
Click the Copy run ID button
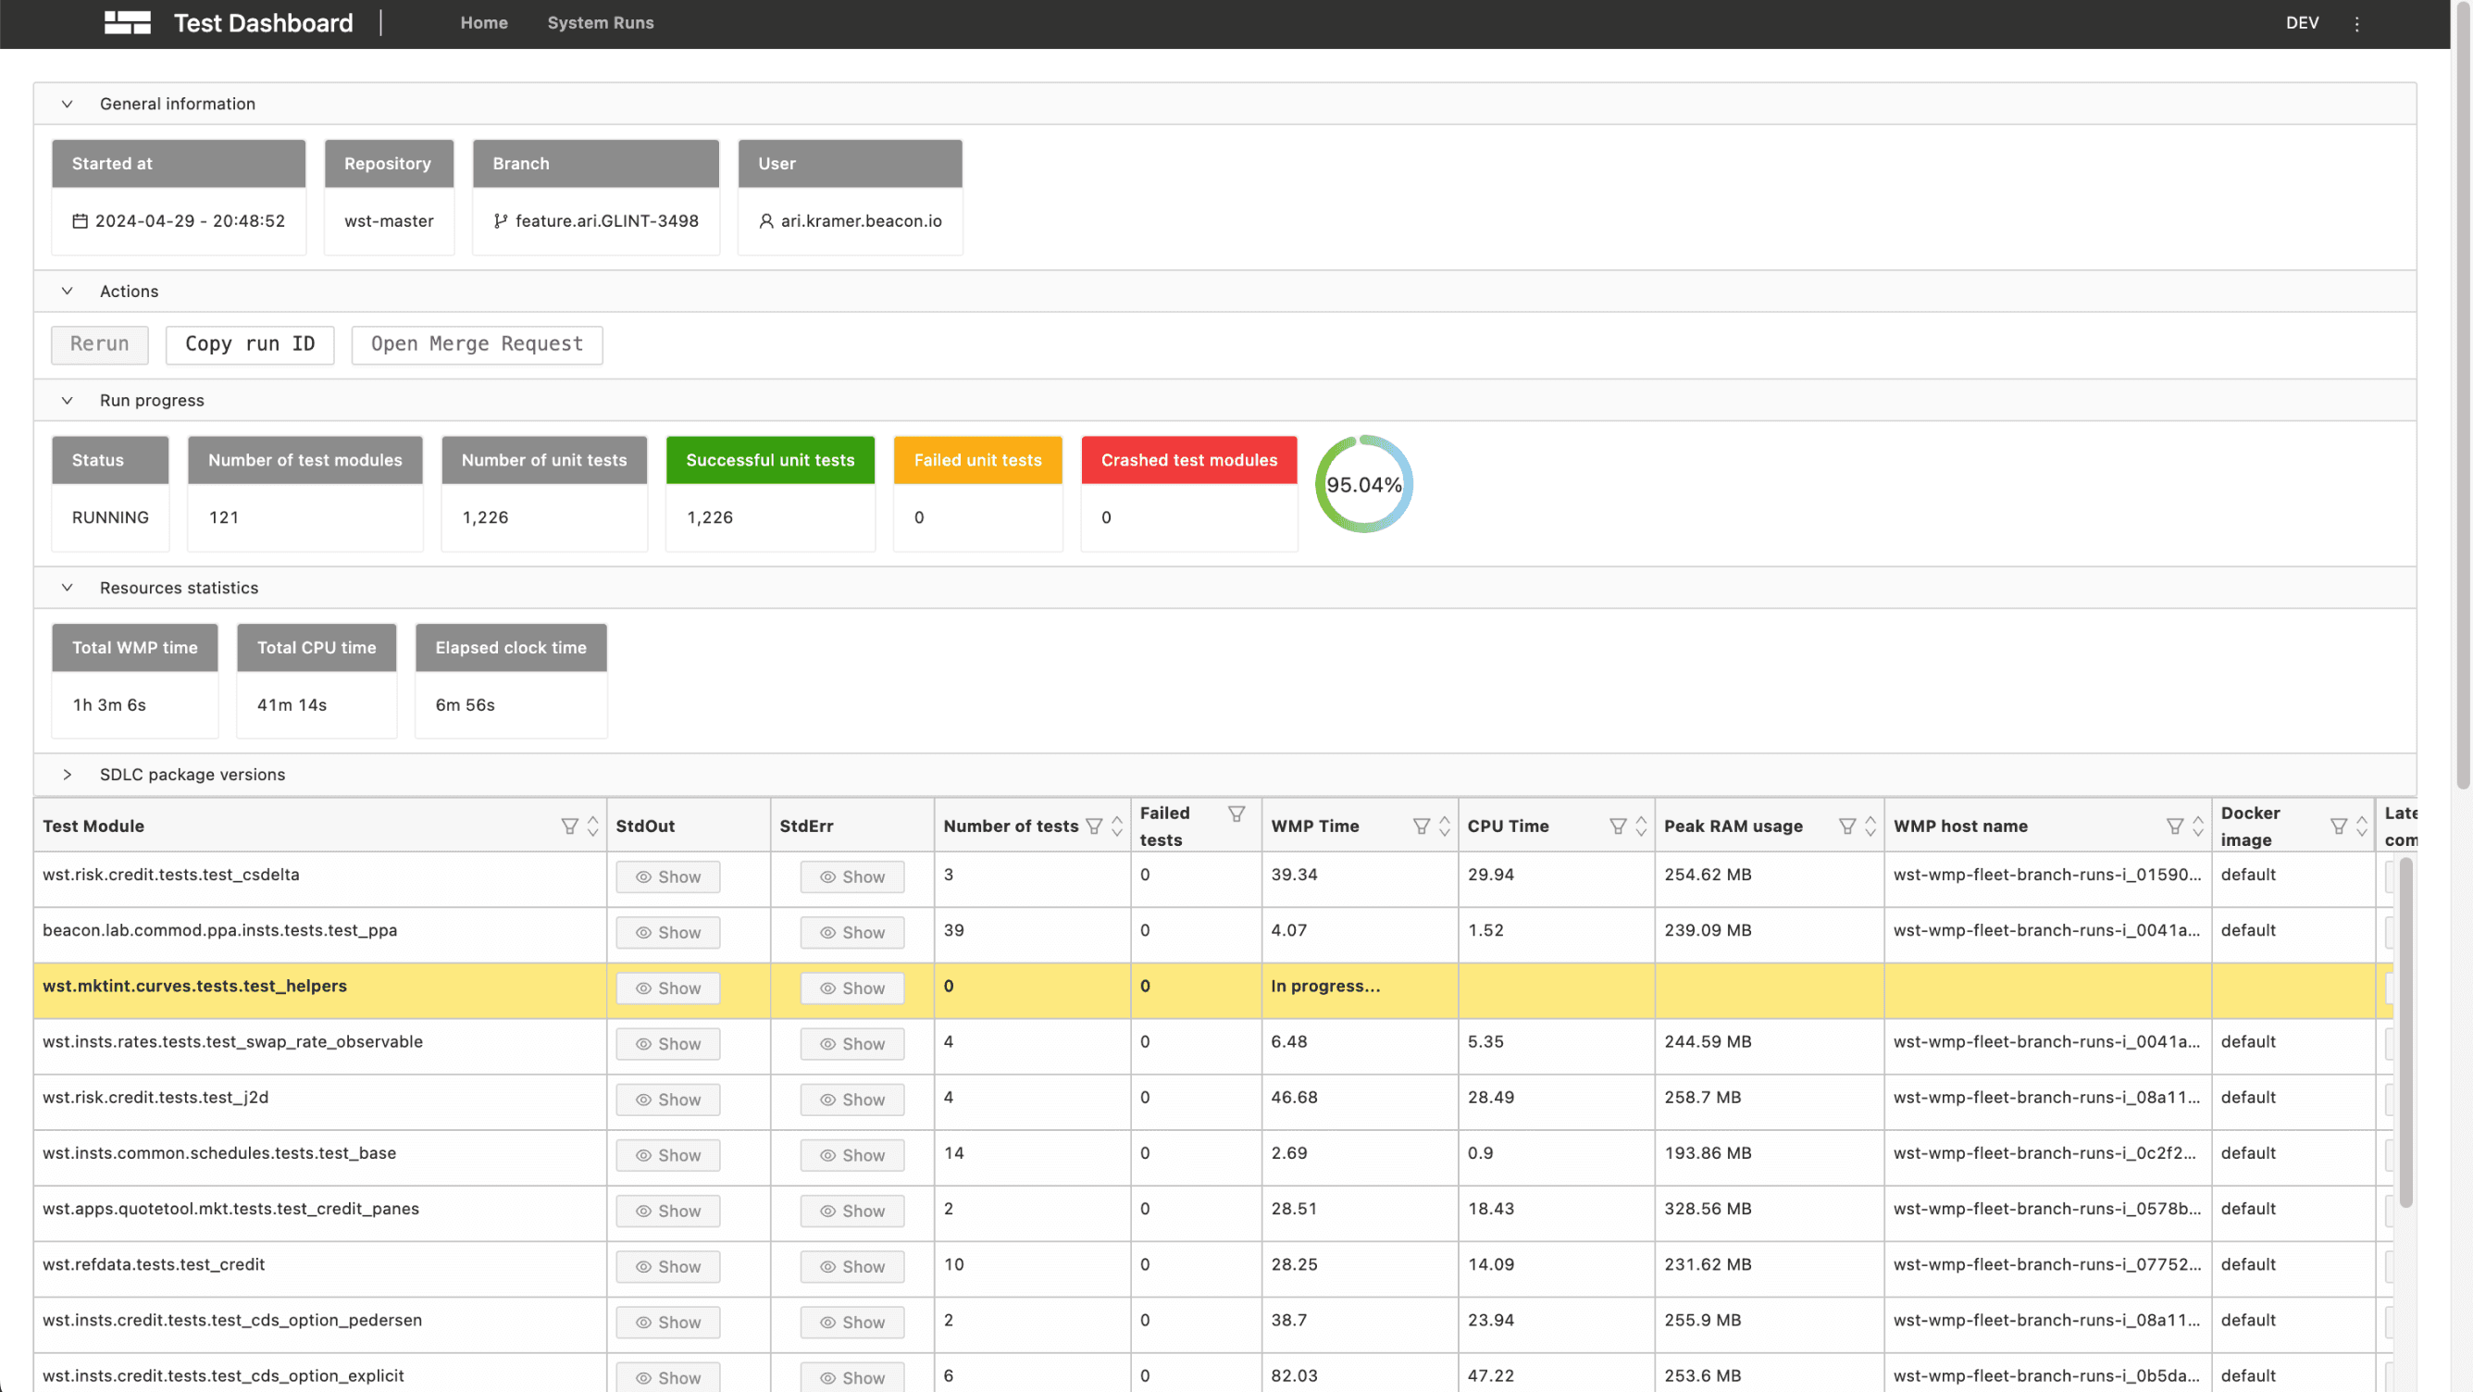pyautogui.click(x=250, y=344)
